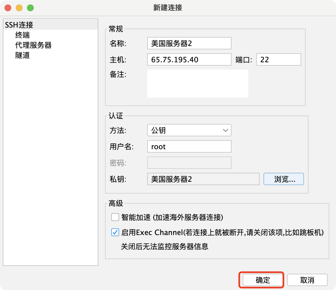This screenshot has width=336, height=290.
Task: Minimize the window with yellow button
Action: click(x=19, y=8)
